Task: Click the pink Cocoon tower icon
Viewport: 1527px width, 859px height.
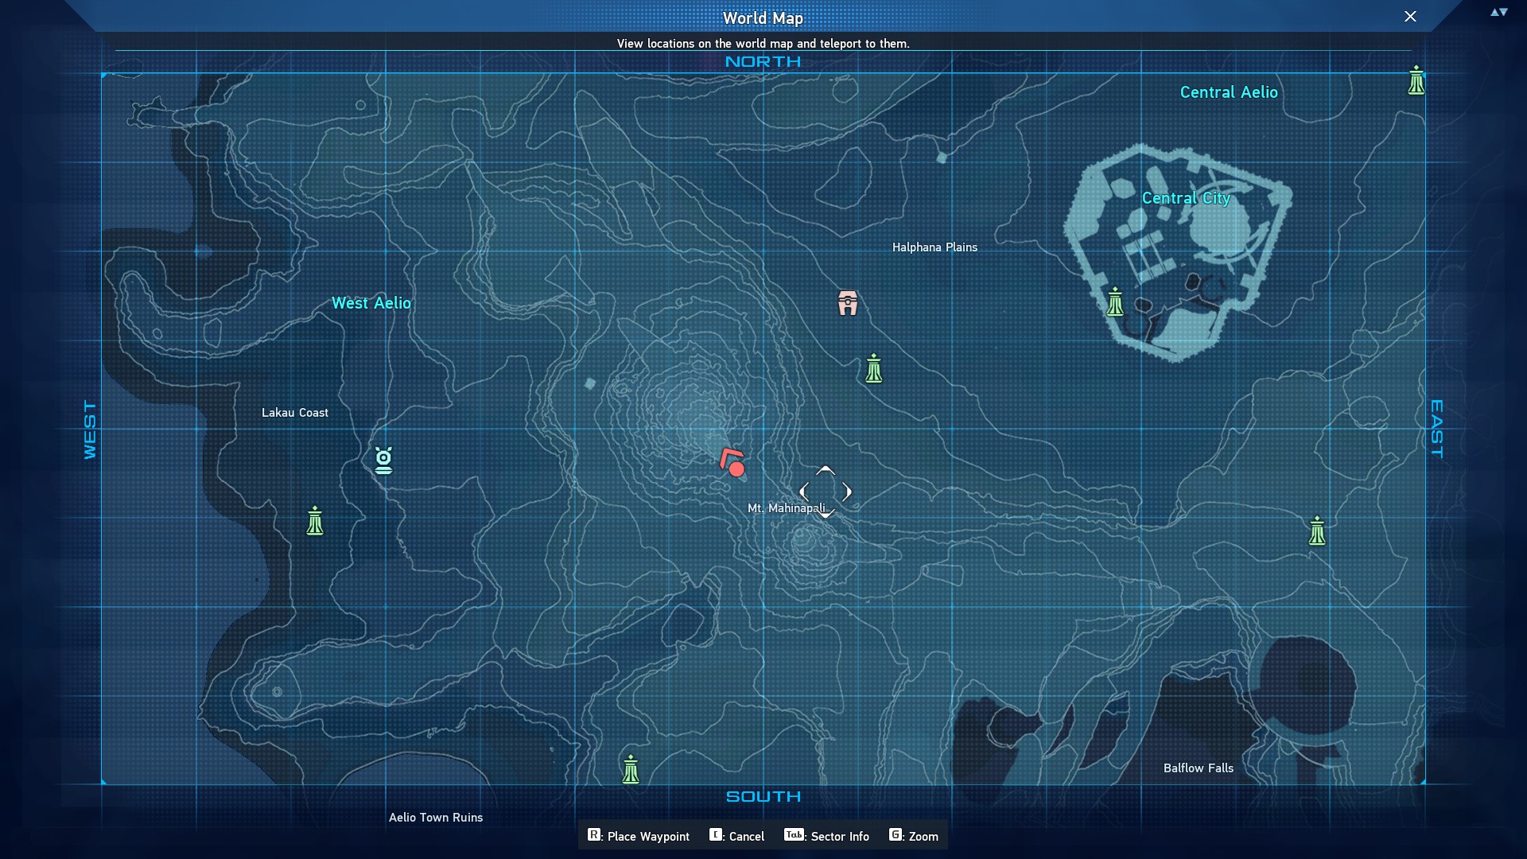Action: pos(848,303)
